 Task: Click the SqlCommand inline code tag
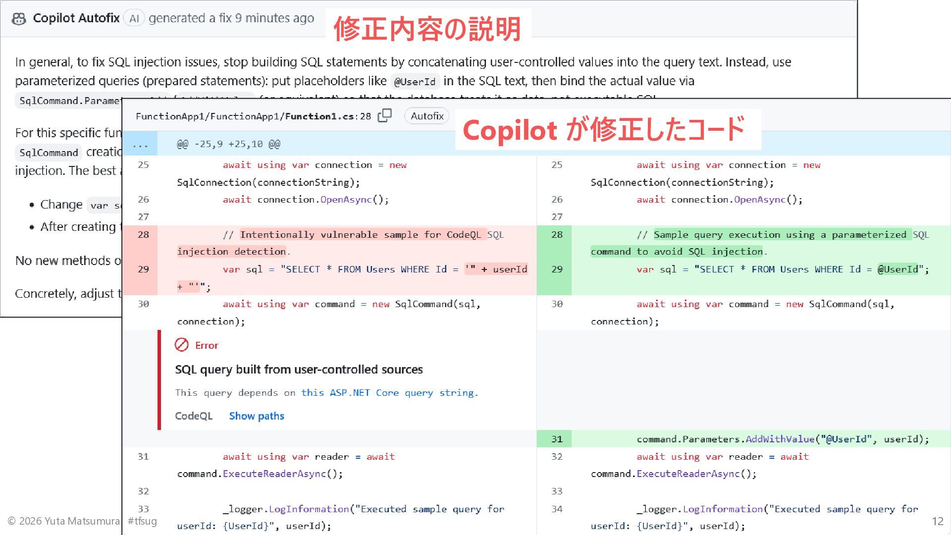pos(49,153)
